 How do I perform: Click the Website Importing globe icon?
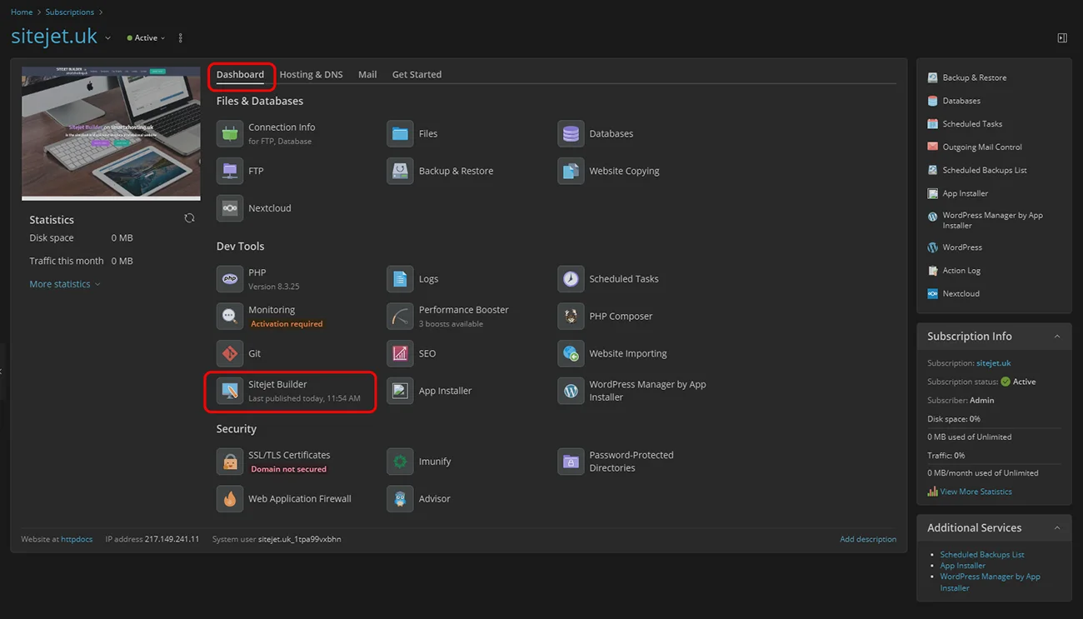(571, 353)
